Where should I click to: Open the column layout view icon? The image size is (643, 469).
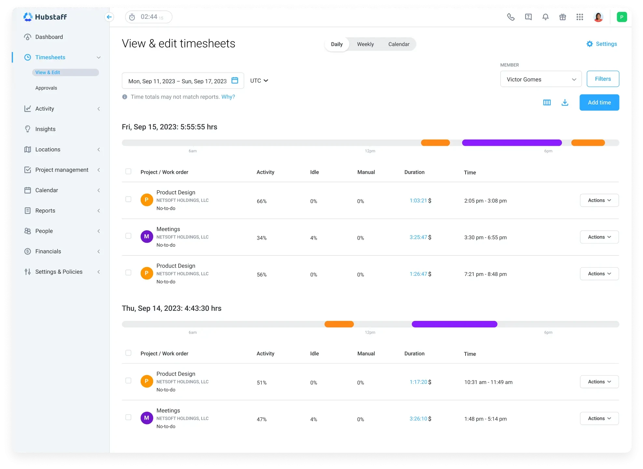pyautogui.click(x=547, y=102)
